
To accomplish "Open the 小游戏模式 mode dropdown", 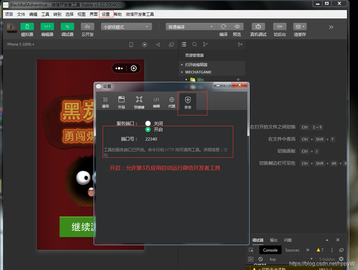I will (126, 27).
